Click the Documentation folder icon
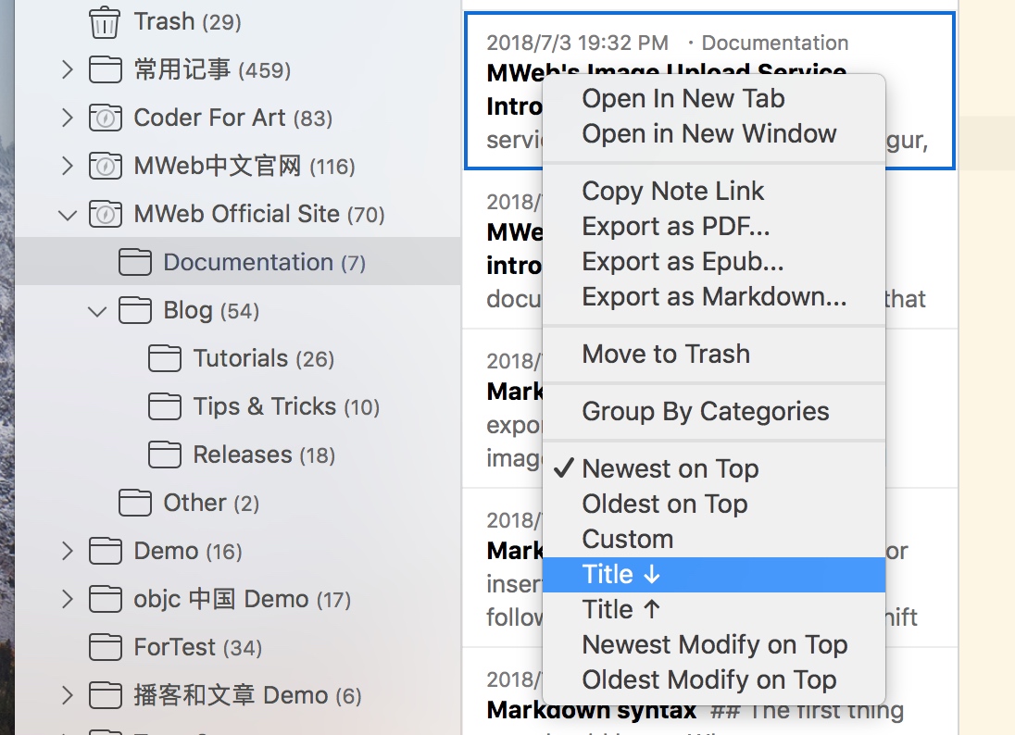Screen dimensions: 1015x735 click(135, 263)
